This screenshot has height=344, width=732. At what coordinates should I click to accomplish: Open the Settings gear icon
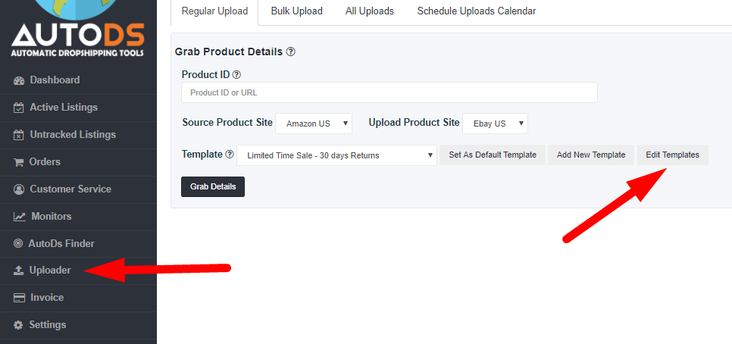[18, 325]
